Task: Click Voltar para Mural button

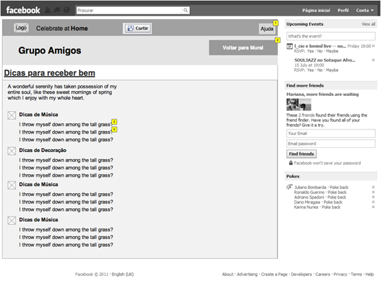Action: pyautogui.click(x=243, y=48)
